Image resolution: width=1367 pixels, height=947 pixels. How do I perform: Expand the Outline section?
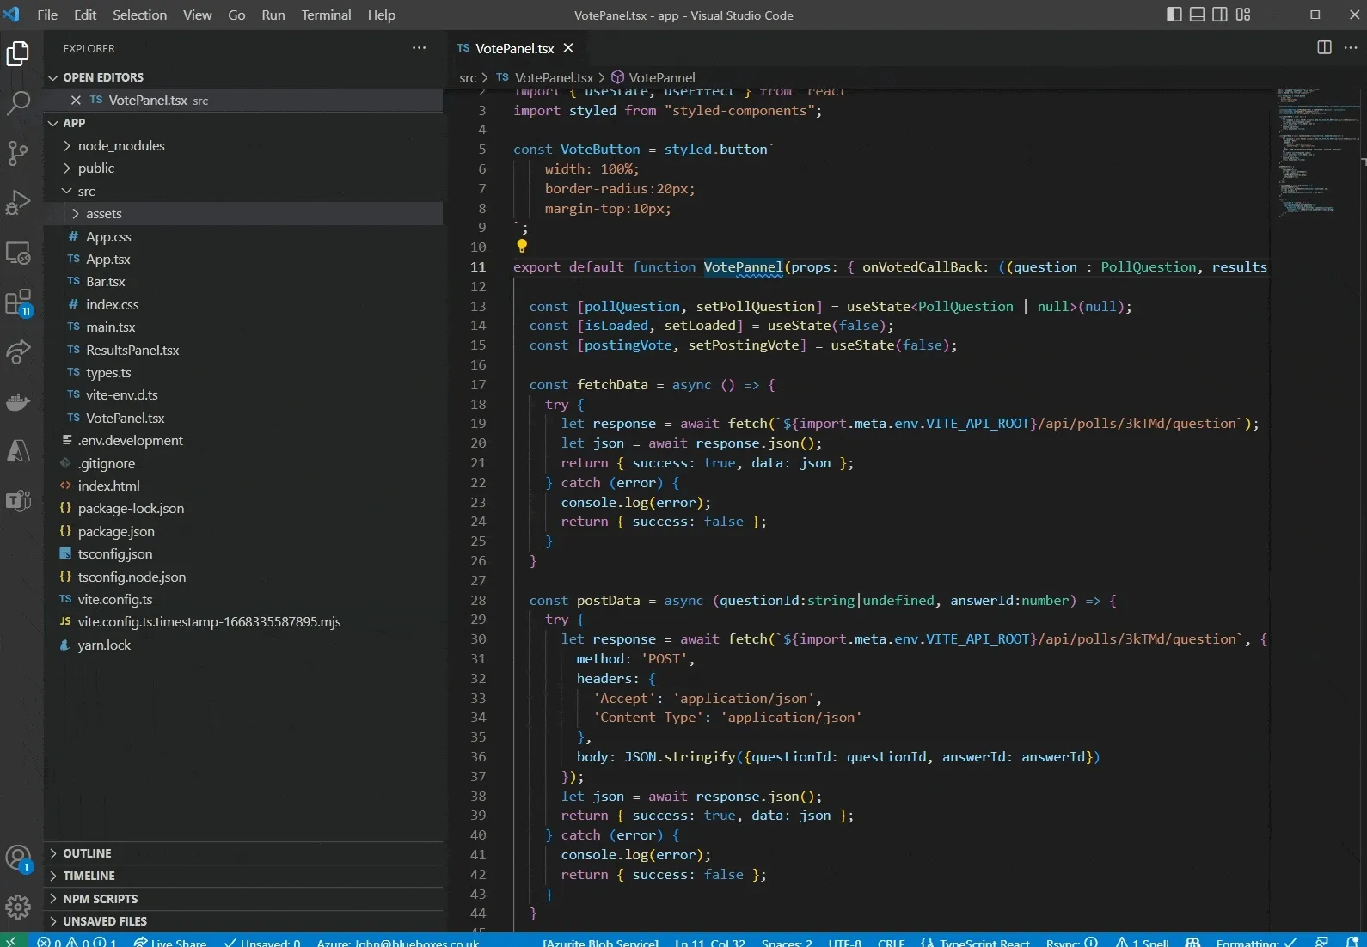(244, 853)
